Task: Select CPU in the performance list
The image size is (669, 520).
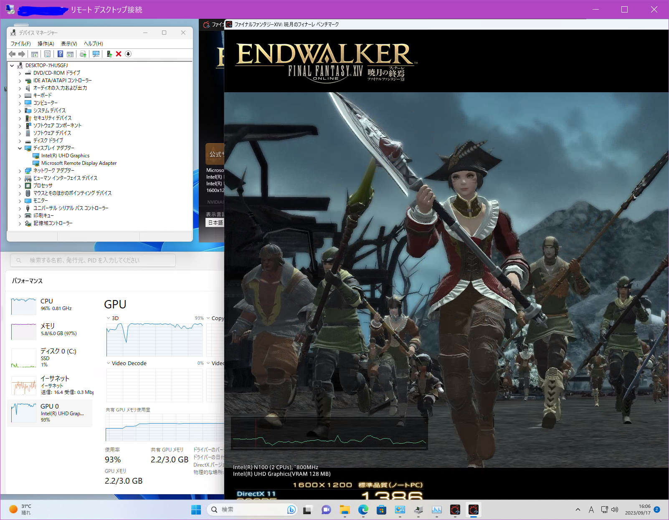Action: (x=46, y=305)
